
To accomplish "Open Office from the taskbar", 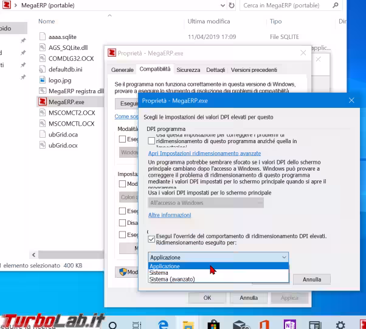I will pyautogui.click(x=264, y=325).
